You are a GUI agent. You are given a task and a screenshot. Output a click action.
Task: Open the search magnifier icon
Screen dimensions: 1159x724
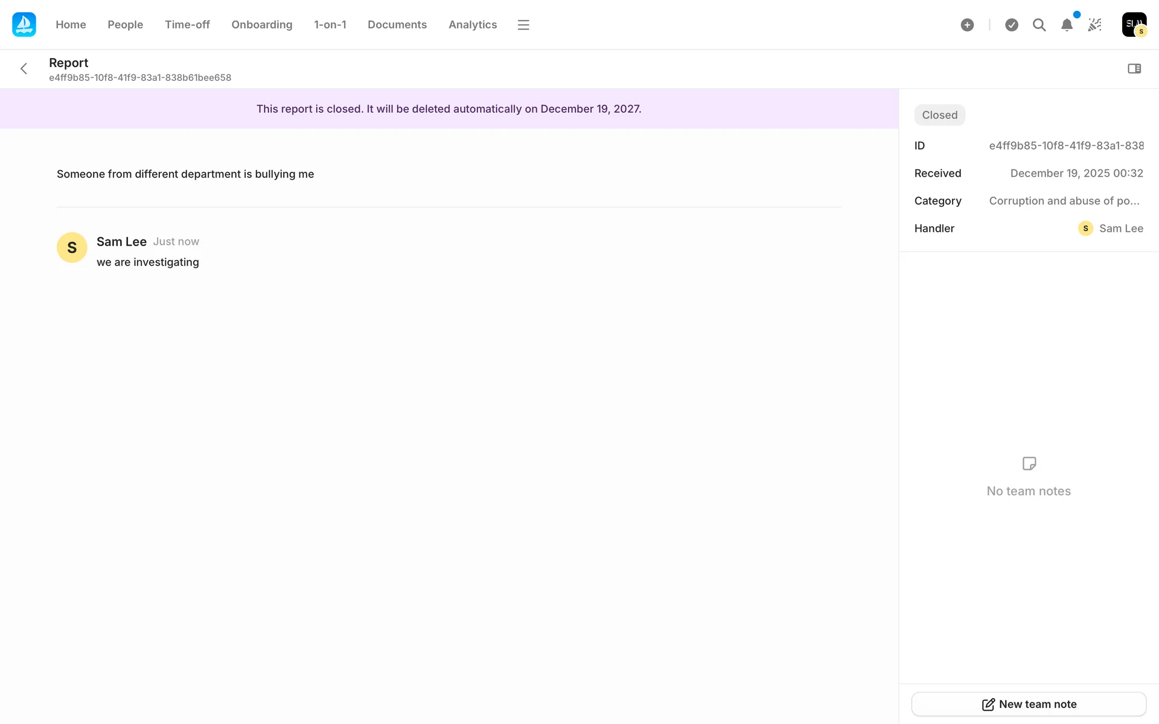tap(1039, 25)
